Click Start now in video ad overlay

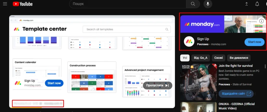[x=54, y=83]
